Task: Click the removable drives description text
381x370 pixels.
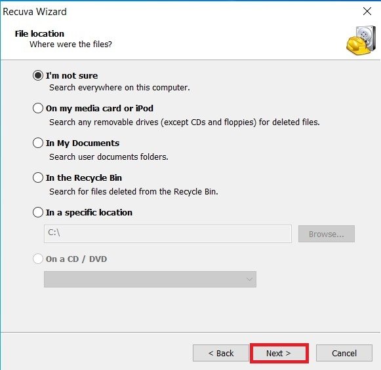Action: (x=184, y=122)
